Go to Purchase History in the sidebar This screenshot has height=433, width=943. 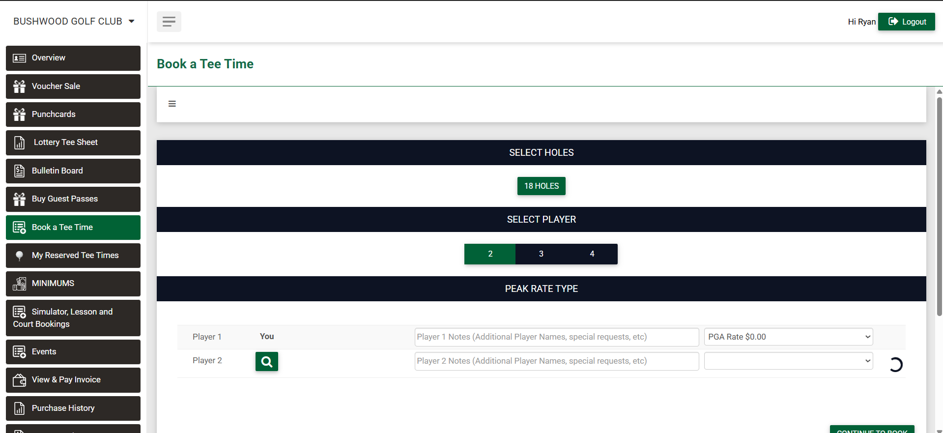coord(73,408)
